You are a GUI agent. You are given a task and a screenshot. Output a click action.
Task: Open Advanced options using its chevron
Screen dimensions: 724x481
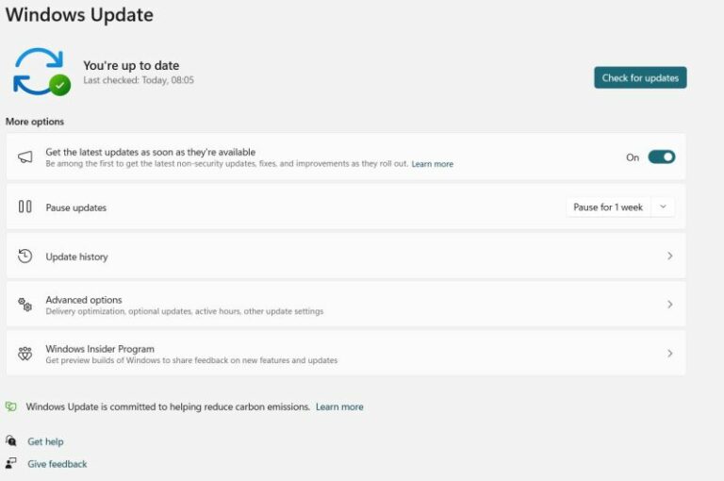click(669, 305)
